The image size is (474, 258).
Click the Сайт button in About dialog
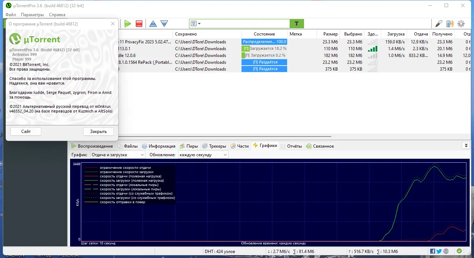26,132
